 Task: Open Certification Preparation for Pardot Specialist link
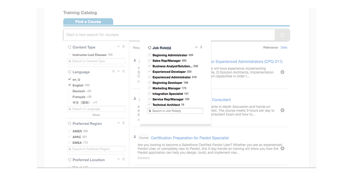[190, 138]
